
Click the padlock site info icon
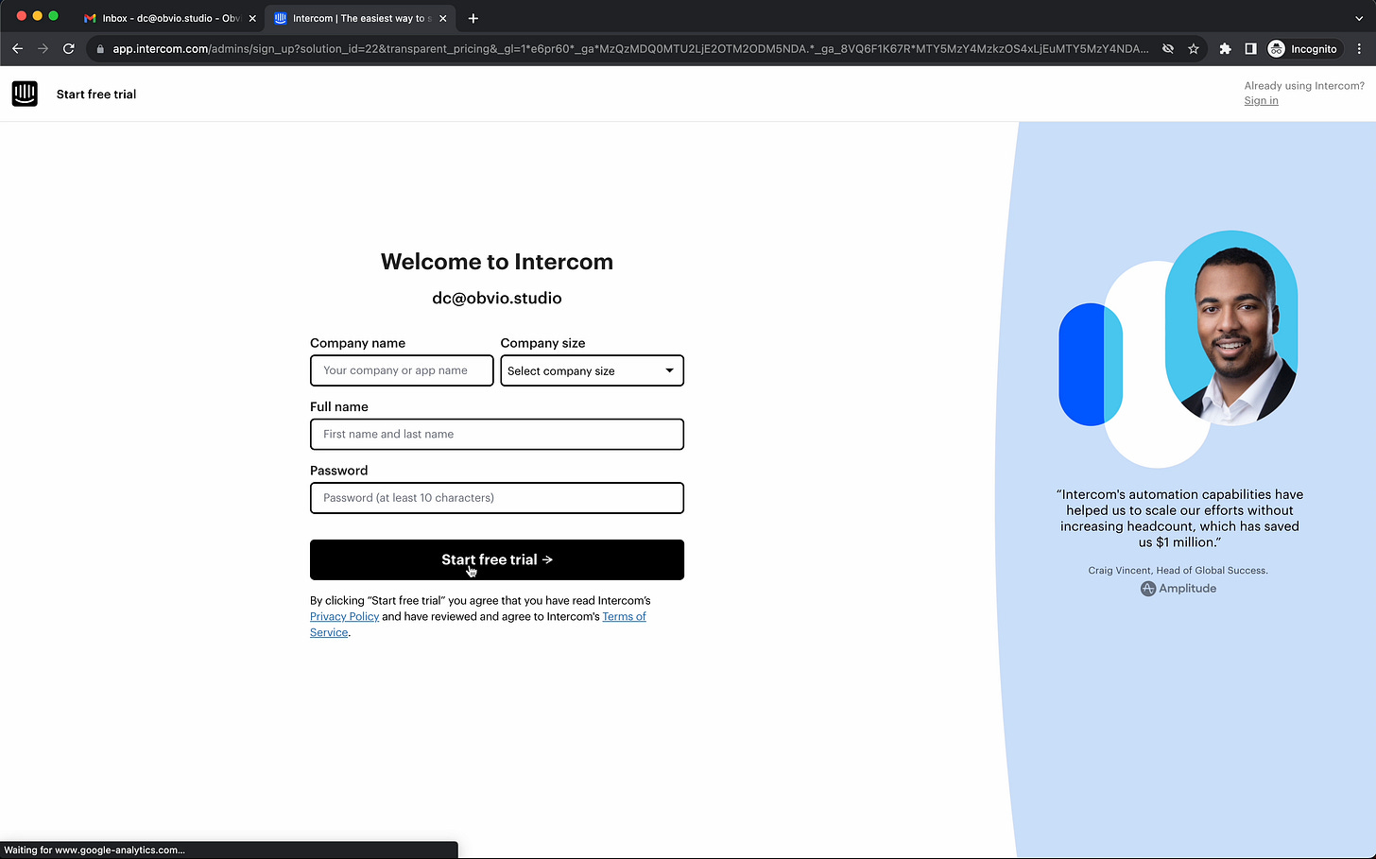click(100, 49)
